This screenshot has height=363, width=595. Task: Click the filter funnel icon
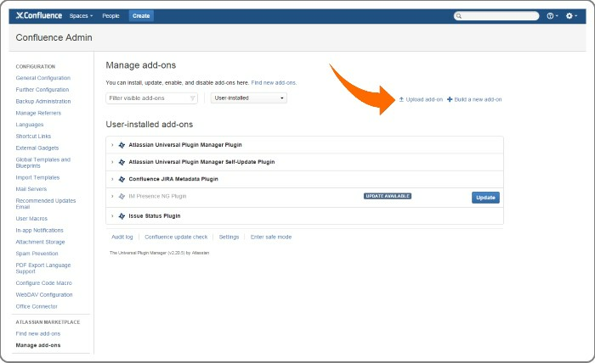(192, 98)
